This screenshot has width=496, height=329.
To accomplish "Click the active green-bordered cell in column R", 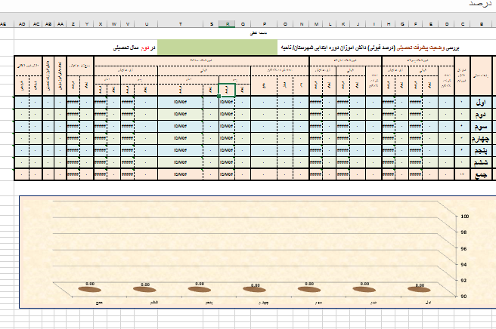I will 227,89.
